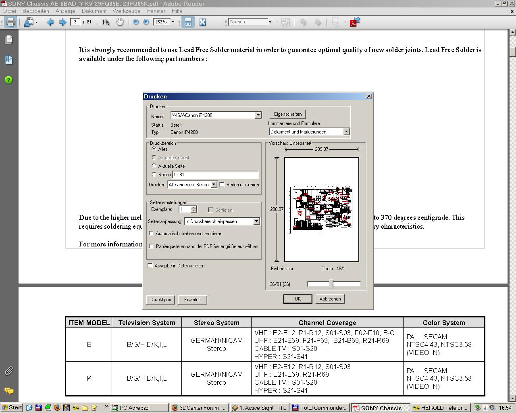
Task: Click the Drucktipps button
Action: [x=160, y=300]
